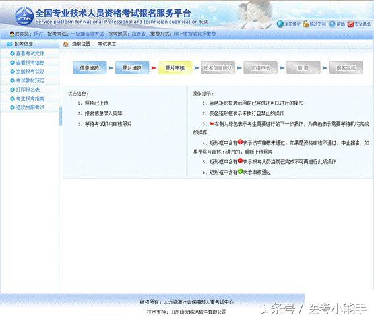The image size is (374, 319).
Task: Click the arrow bullet icon beside 当前报考状态
Action: [x=12, y=72]
